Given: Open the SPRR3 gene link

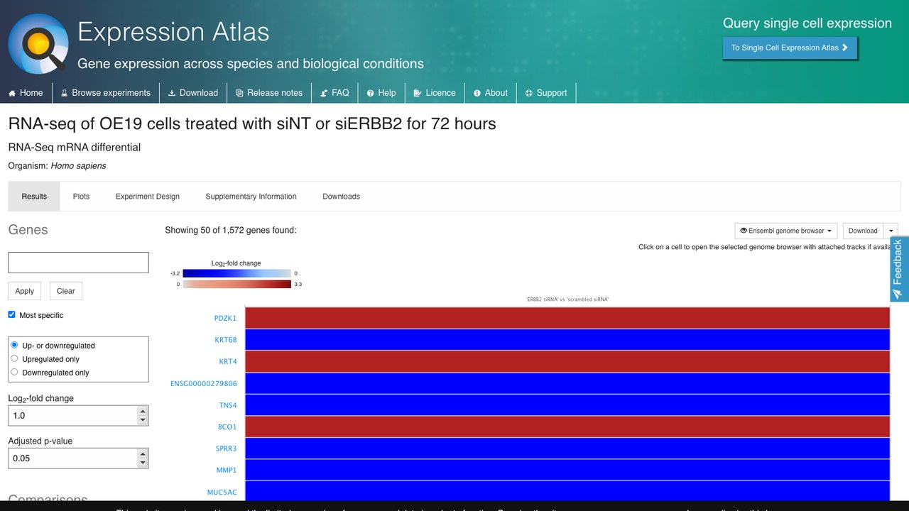Looking at the screenshot, I should (226, 449).
